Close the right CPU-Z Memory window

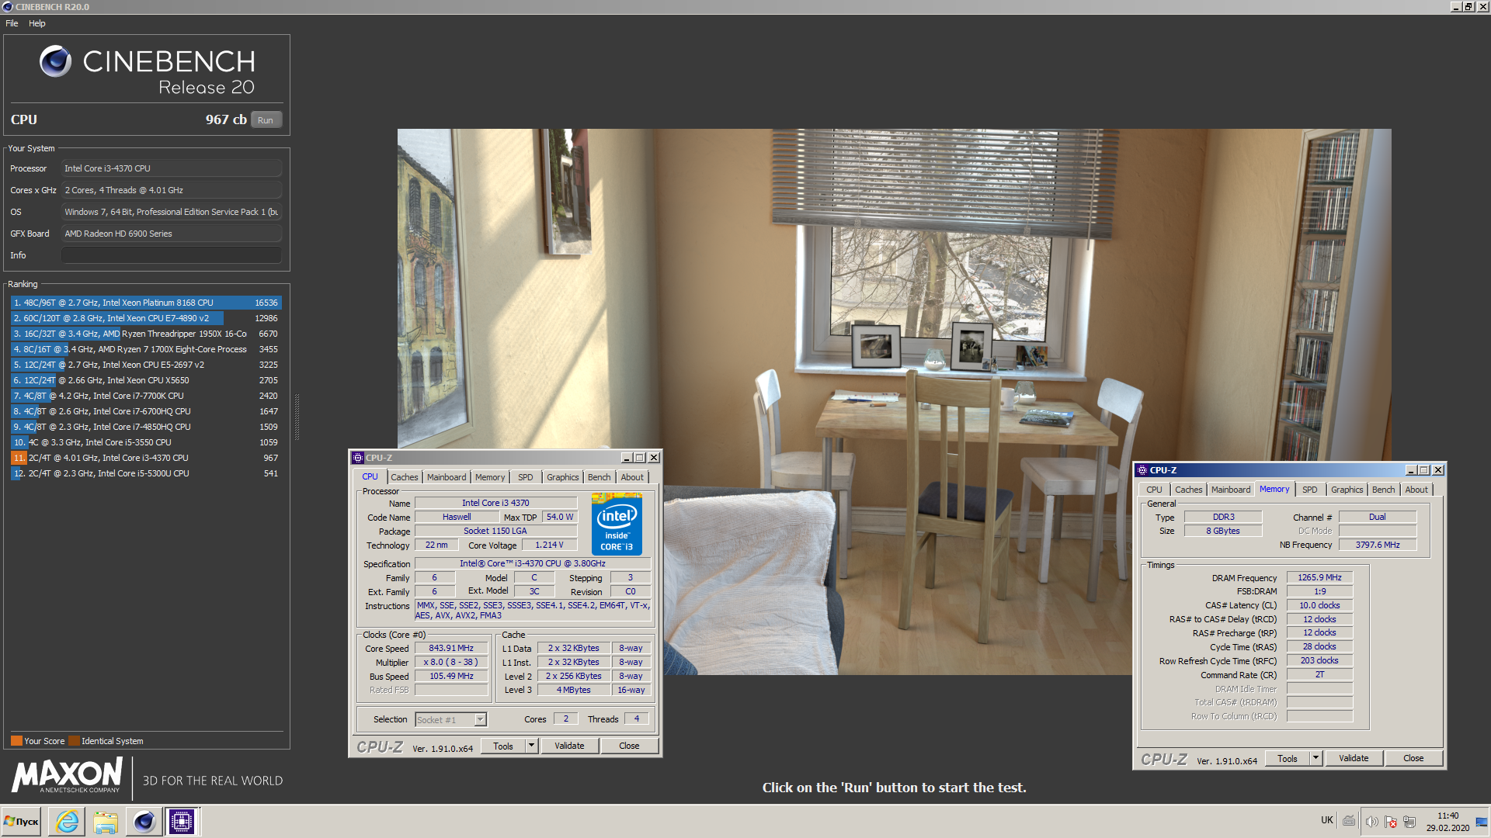coord(1438,470)
